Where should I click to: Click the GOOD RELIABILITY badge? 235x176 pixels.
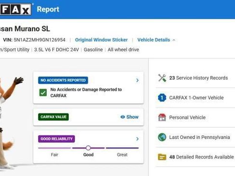56,139
